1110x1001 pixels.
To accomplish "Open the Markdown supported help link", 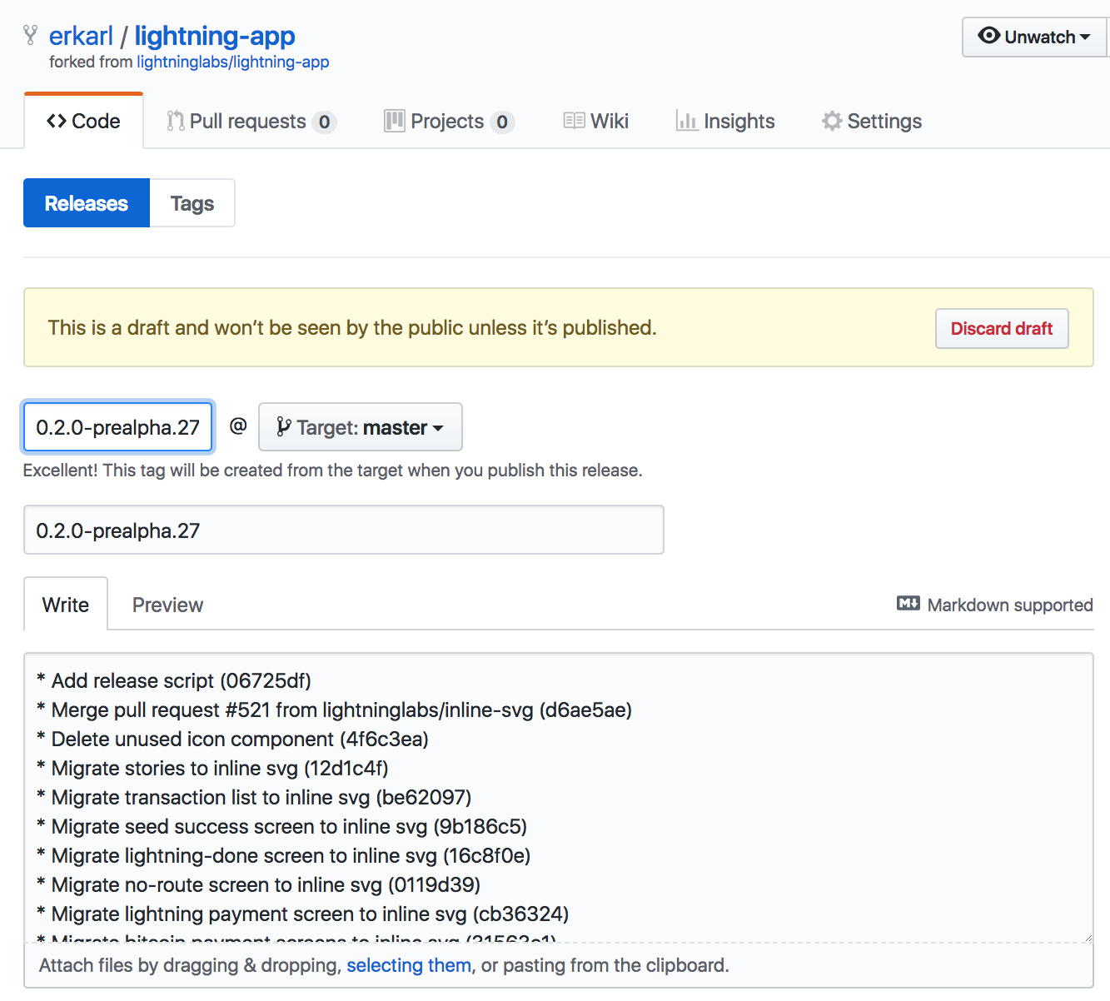I will [x=995, y=605].
